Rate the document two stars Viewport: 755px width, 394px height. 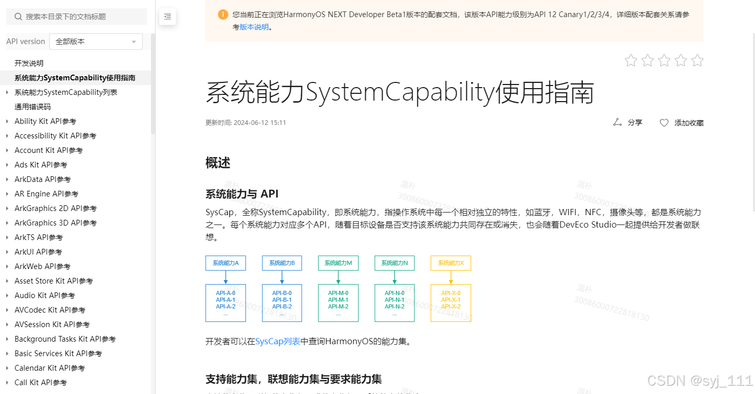[648, 61]
